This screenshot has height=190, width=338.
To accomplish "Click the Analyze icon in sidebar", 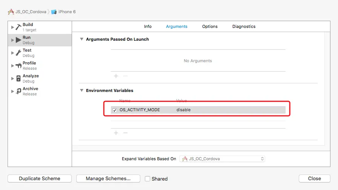I will click(18, 78).
